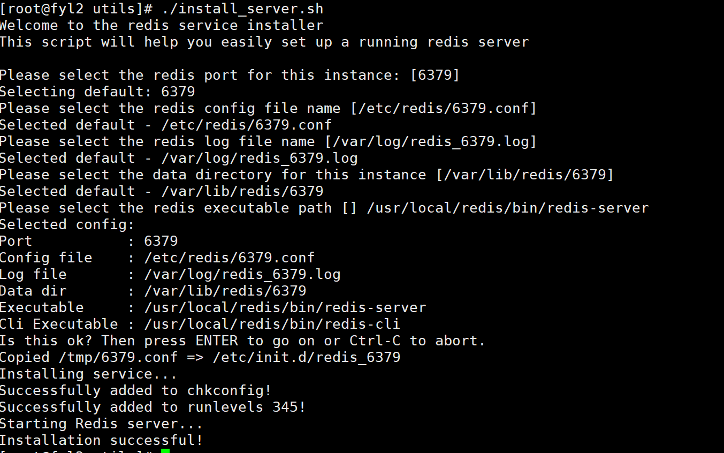
Task: Click 'Selected default - /var/lib/redis/6379' line
Action: [x=162, y=191]
